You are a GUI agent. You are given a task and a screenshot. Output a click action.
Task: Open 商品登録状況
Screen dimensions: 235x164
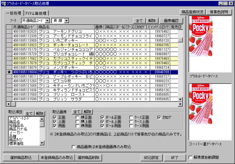tap(192, 12)
